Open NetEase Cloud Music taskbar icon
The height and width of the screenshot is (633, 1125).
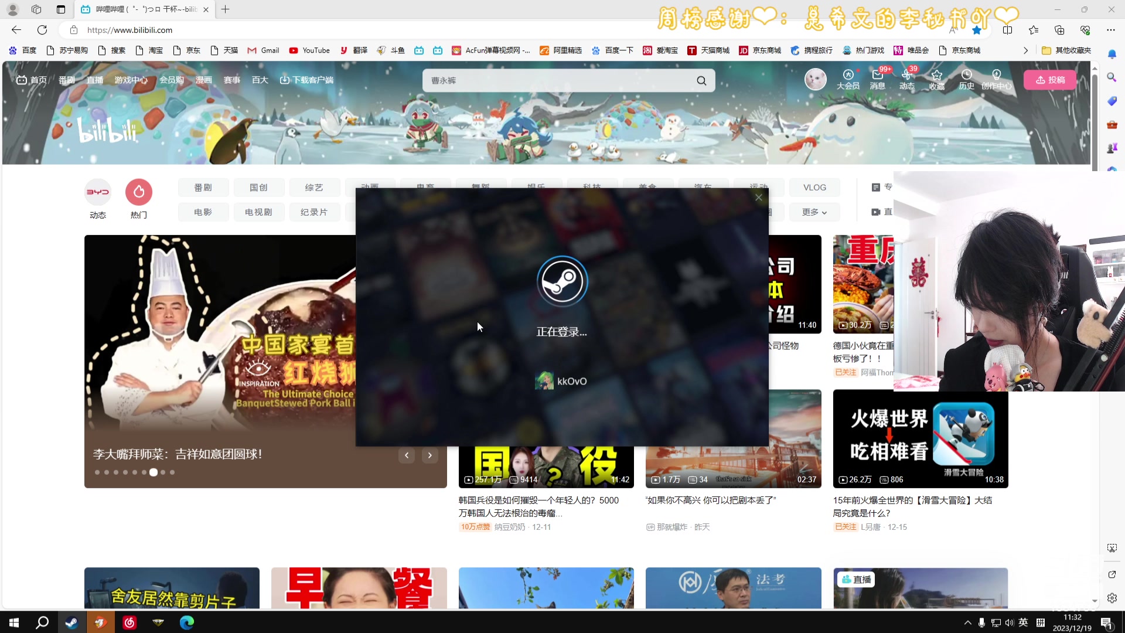[129, 622]
